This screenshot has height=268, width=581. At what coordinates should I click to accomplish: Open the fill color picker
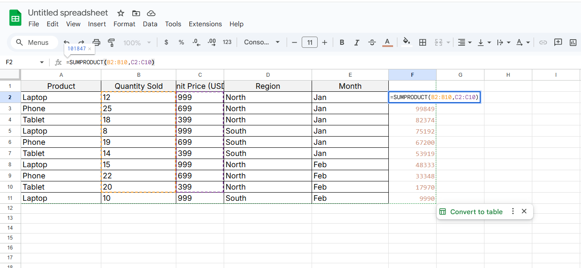(406, 42)
